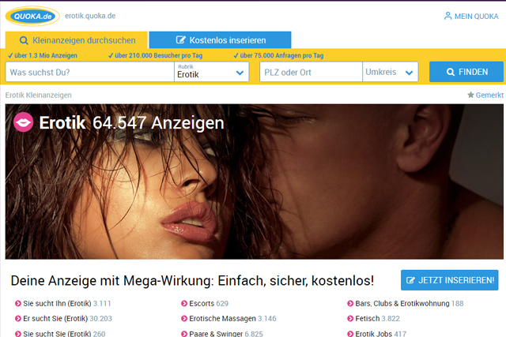Click the arrow icon before Erotische Massagen
The height and width of the screenshot is (337, 506).
(184, 318)
